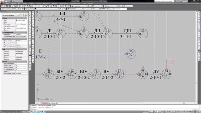The image size is (201, 113).
Task: Save drawing via Standard toolbar icon
Action: [7, 6]
